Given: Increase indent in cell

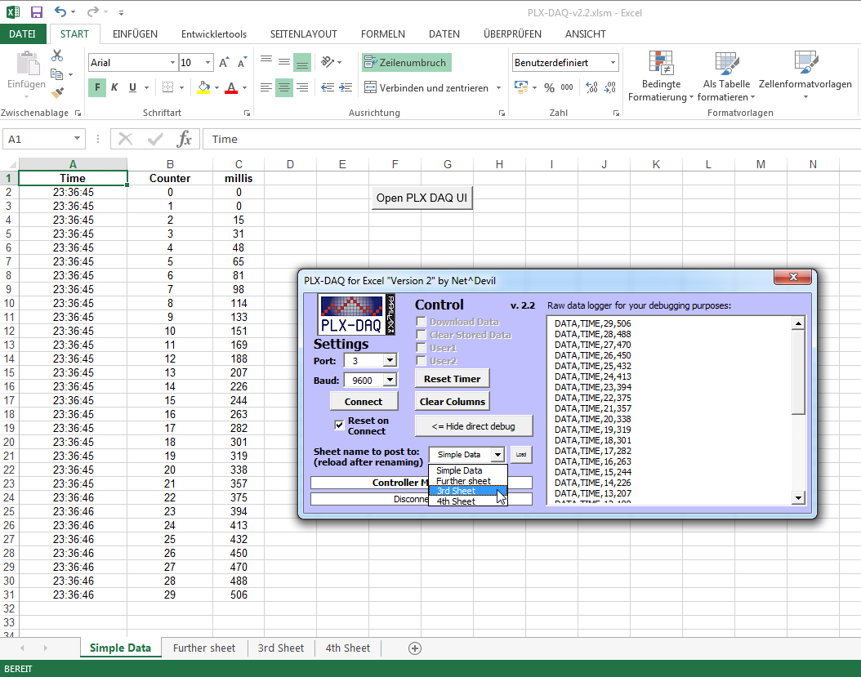Looking at the screenshot, I should pos(346,87).
